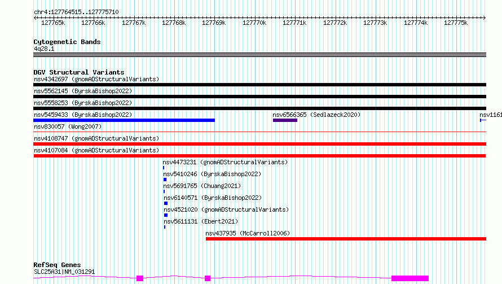Click the 127772k ruler position

pyautogui.click(x=335, y=23)
